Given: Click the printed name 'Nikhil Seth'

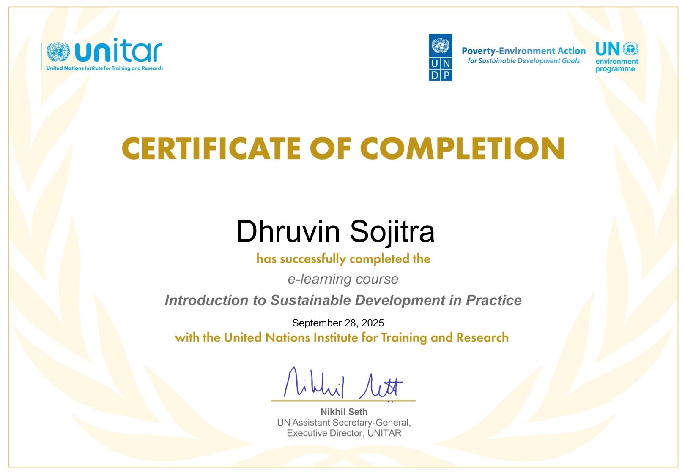Looking at the screenshot, I should point(344,412).
